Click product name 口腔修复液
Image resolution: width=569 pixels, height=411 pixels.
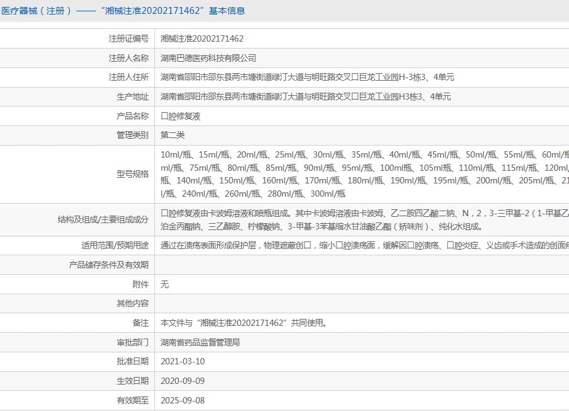pos(180,116)
